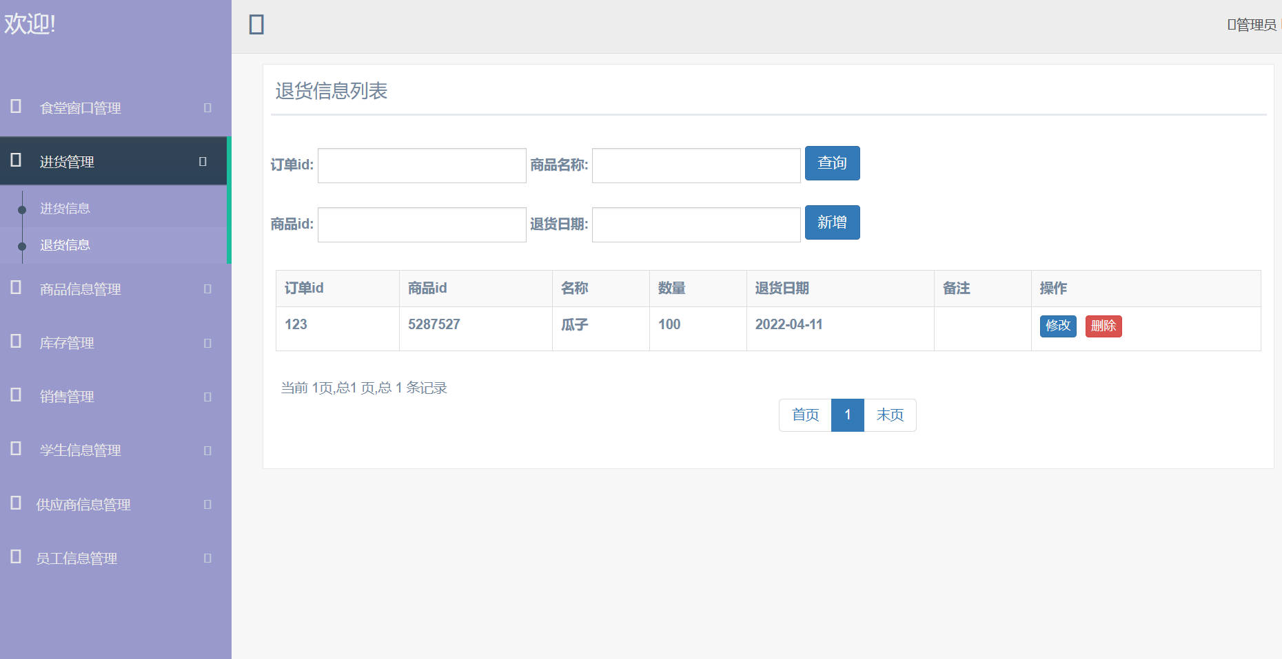
Task: Click inside the 订单id input field
Action: point(421,165)
